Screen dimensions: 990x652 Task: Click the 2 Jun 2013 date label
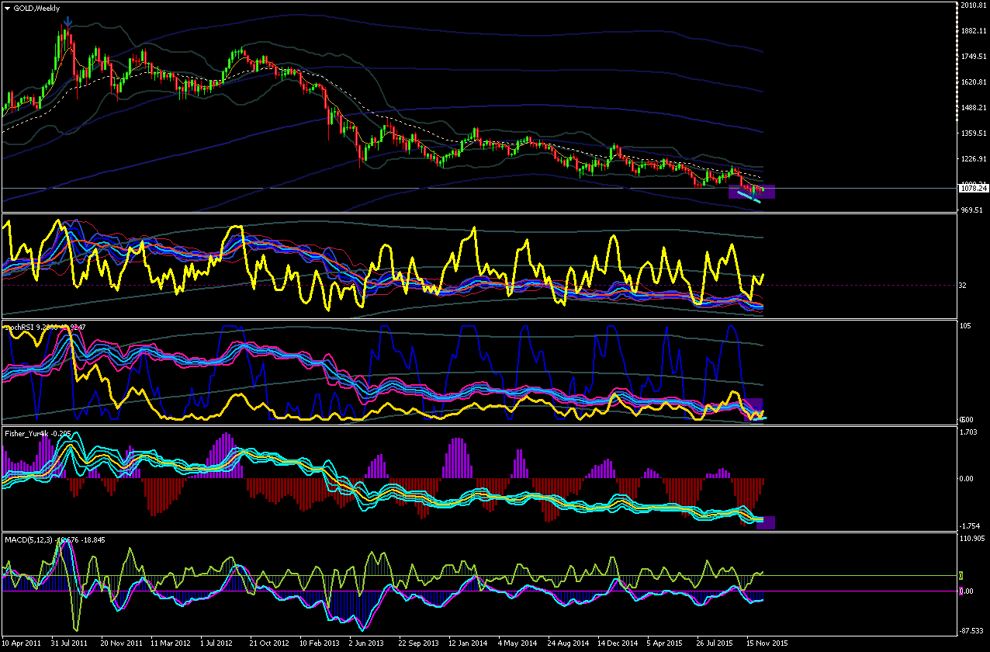click(x=366, y=643)
